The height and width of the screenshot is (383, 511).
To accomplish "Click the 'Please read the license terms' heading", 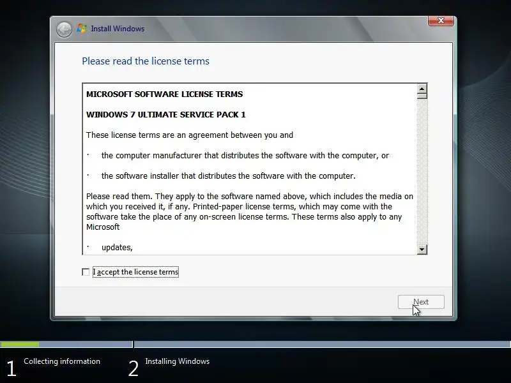I will pyautogui.click(x=146, y=61).
